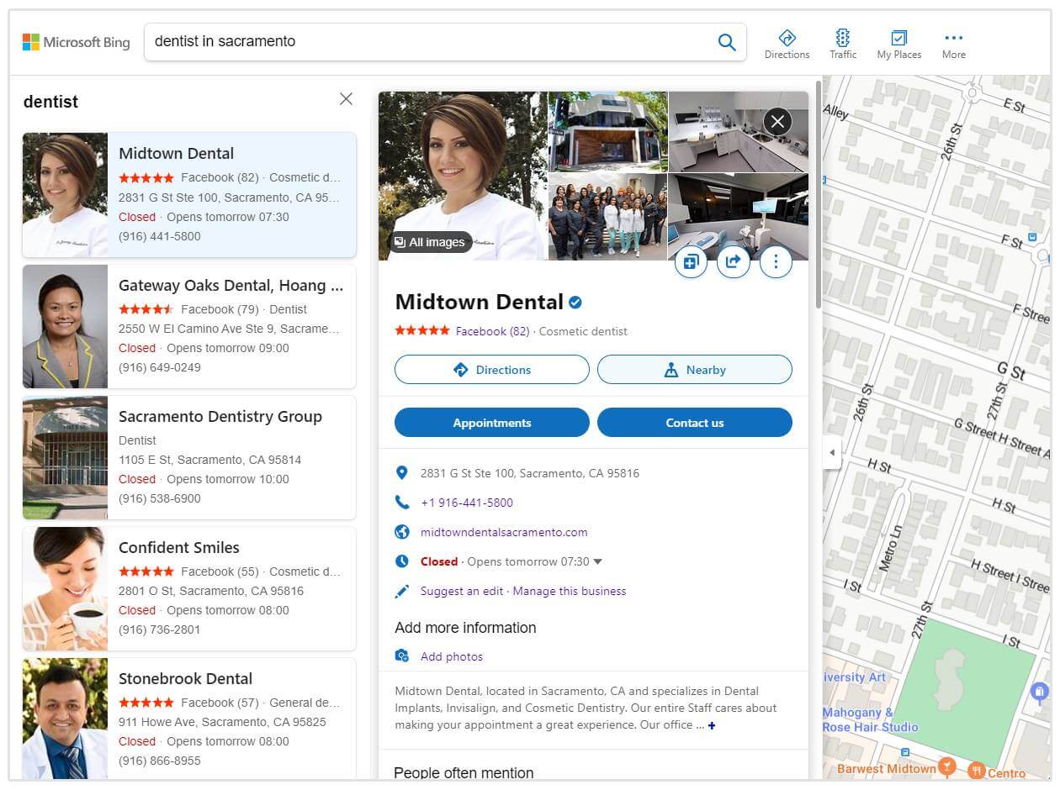Image resolution: width=1060 pixels, height=790 pixels.
Task: Open the More menu in toolbar
Action: click(x=953, y=44)
